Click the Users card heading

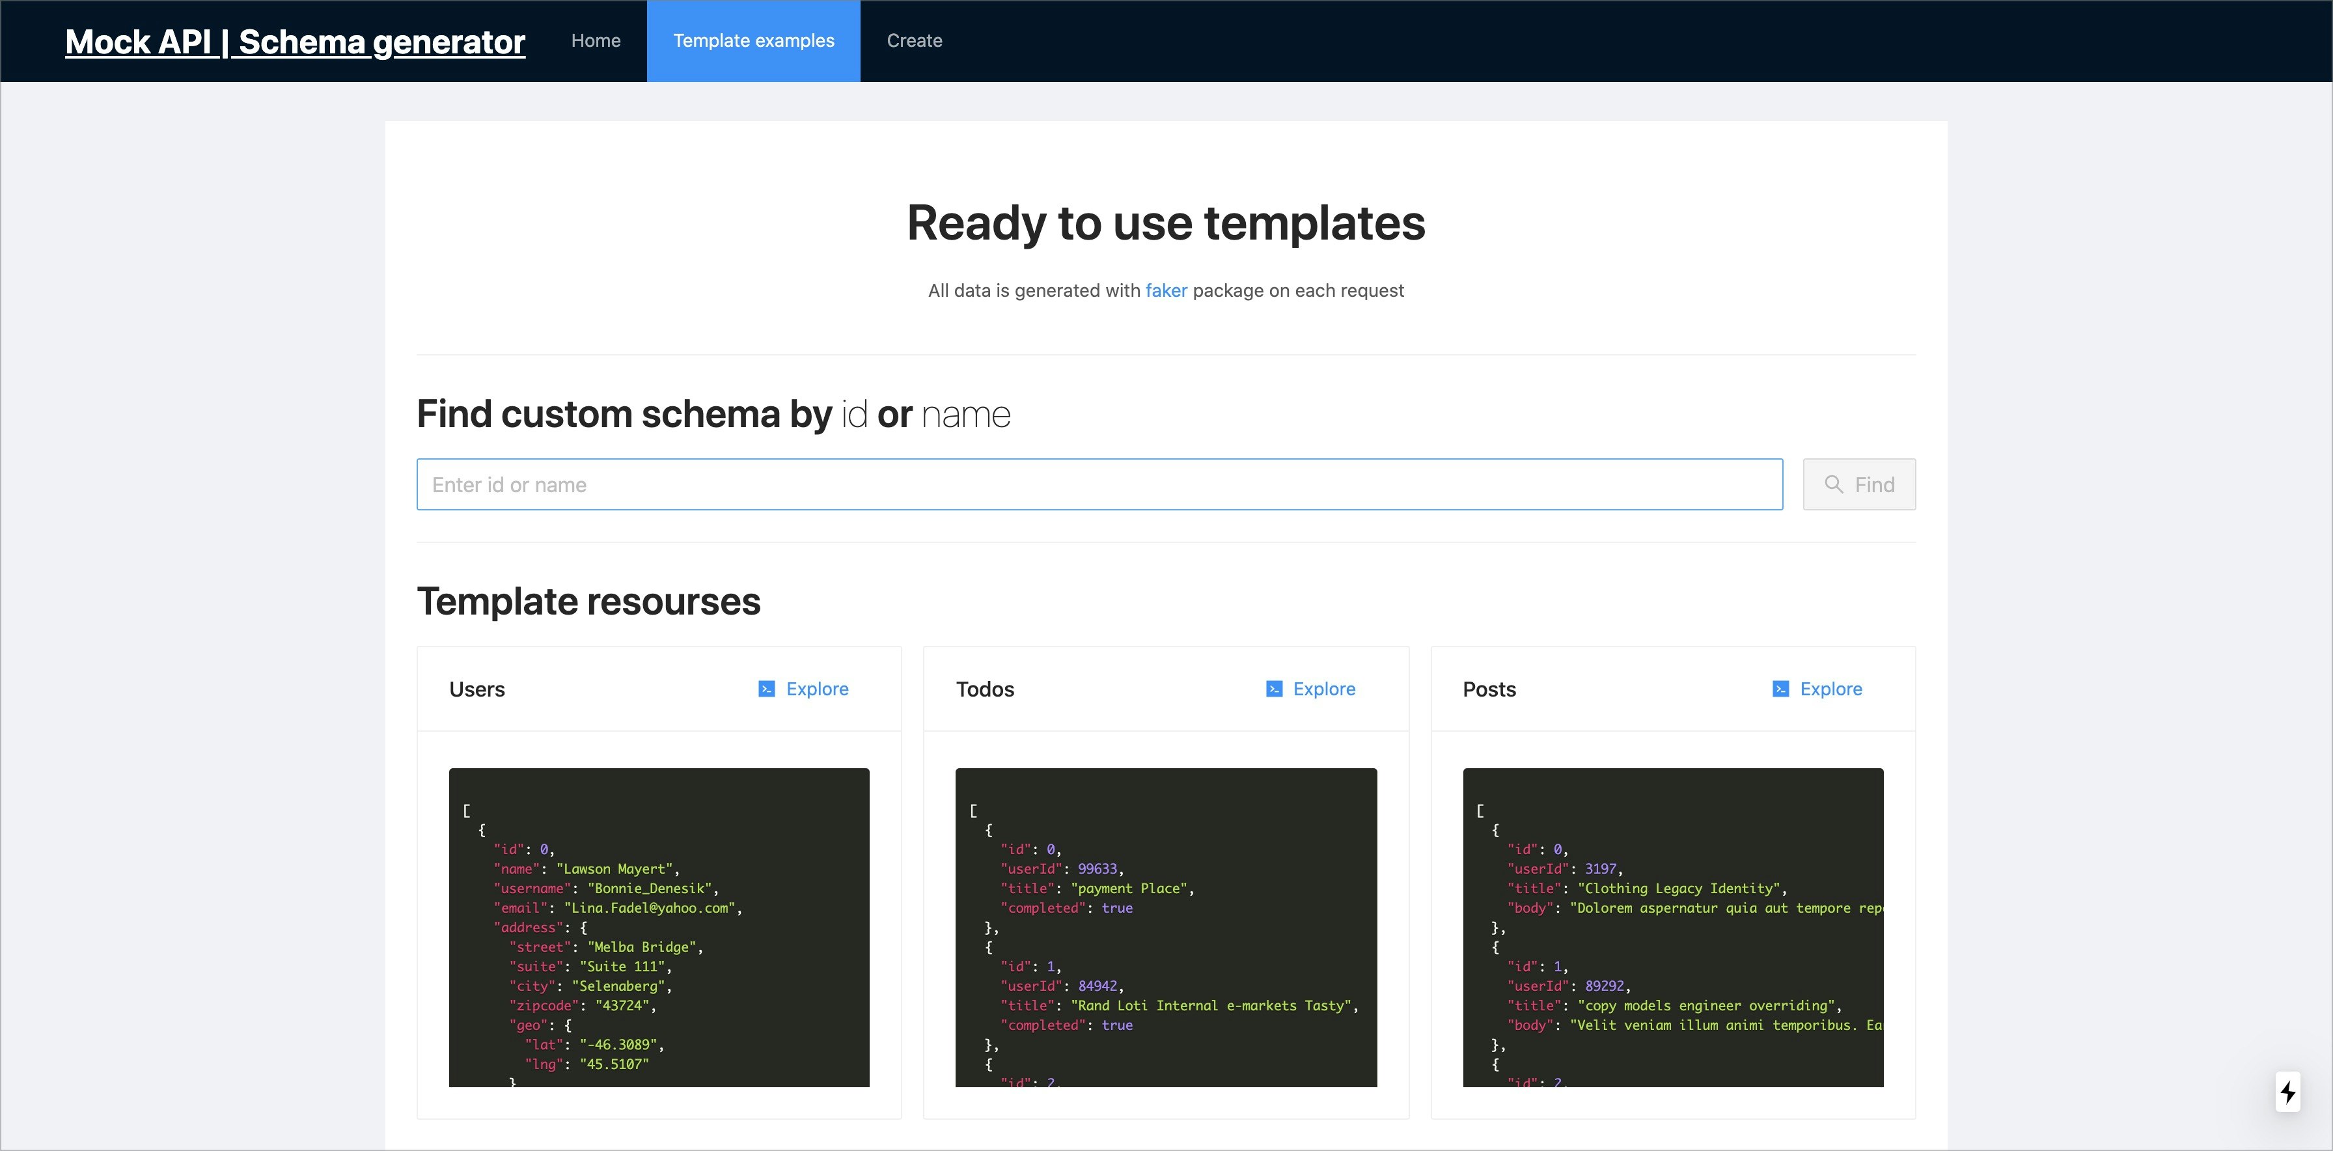point(477,688)
